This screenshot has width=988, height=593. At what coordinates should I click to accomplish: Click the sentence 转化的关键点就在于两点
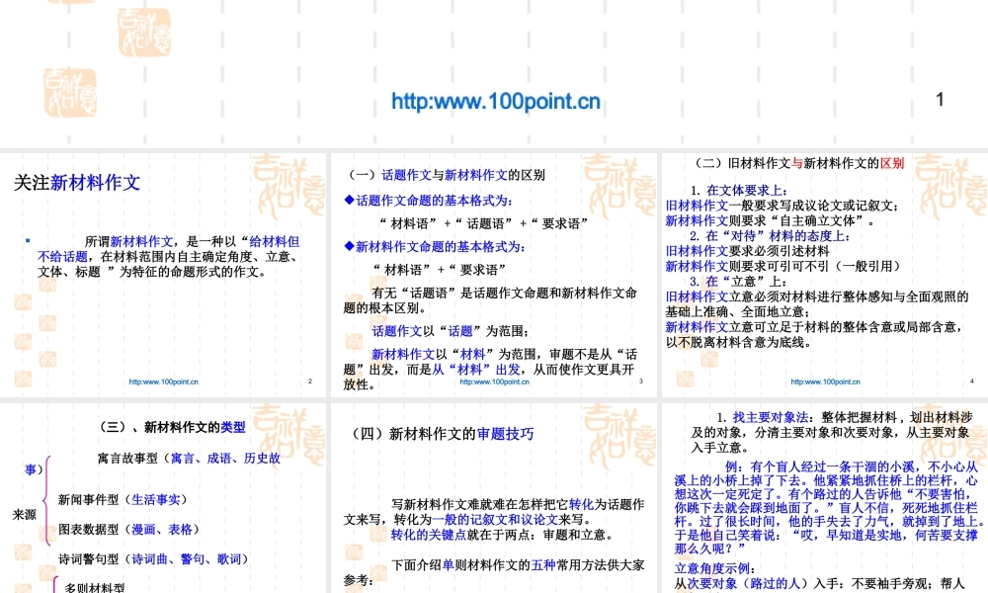pos(502,535)
